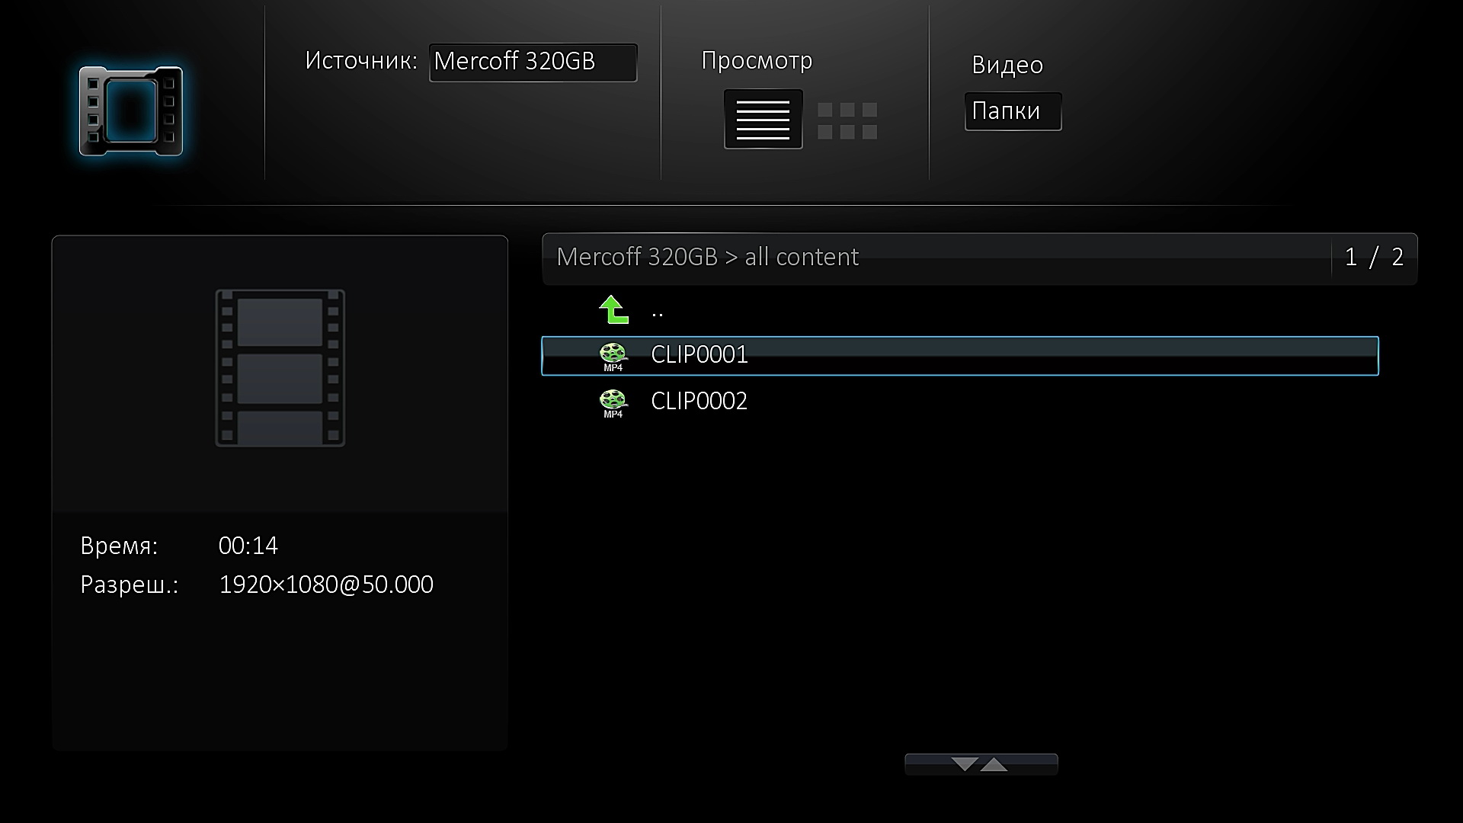Click the MP4 icon next to CLIP0002
The height and width of the screenshot is (823, 1463).
tap(613, 403)
